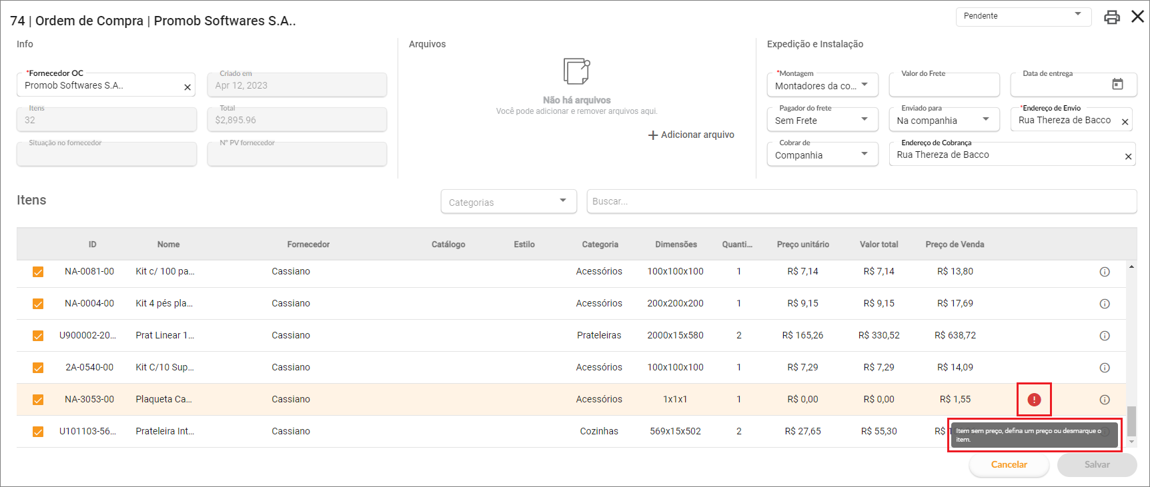Click the Valor total column header

(x=879, y=244)
